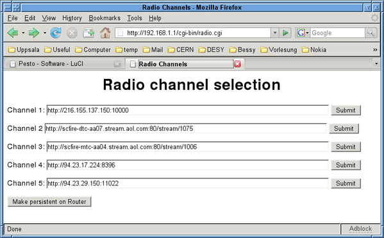Click the page icon in address bar
The width and height of the screenshot is (384, 238).
click(121, 33)
